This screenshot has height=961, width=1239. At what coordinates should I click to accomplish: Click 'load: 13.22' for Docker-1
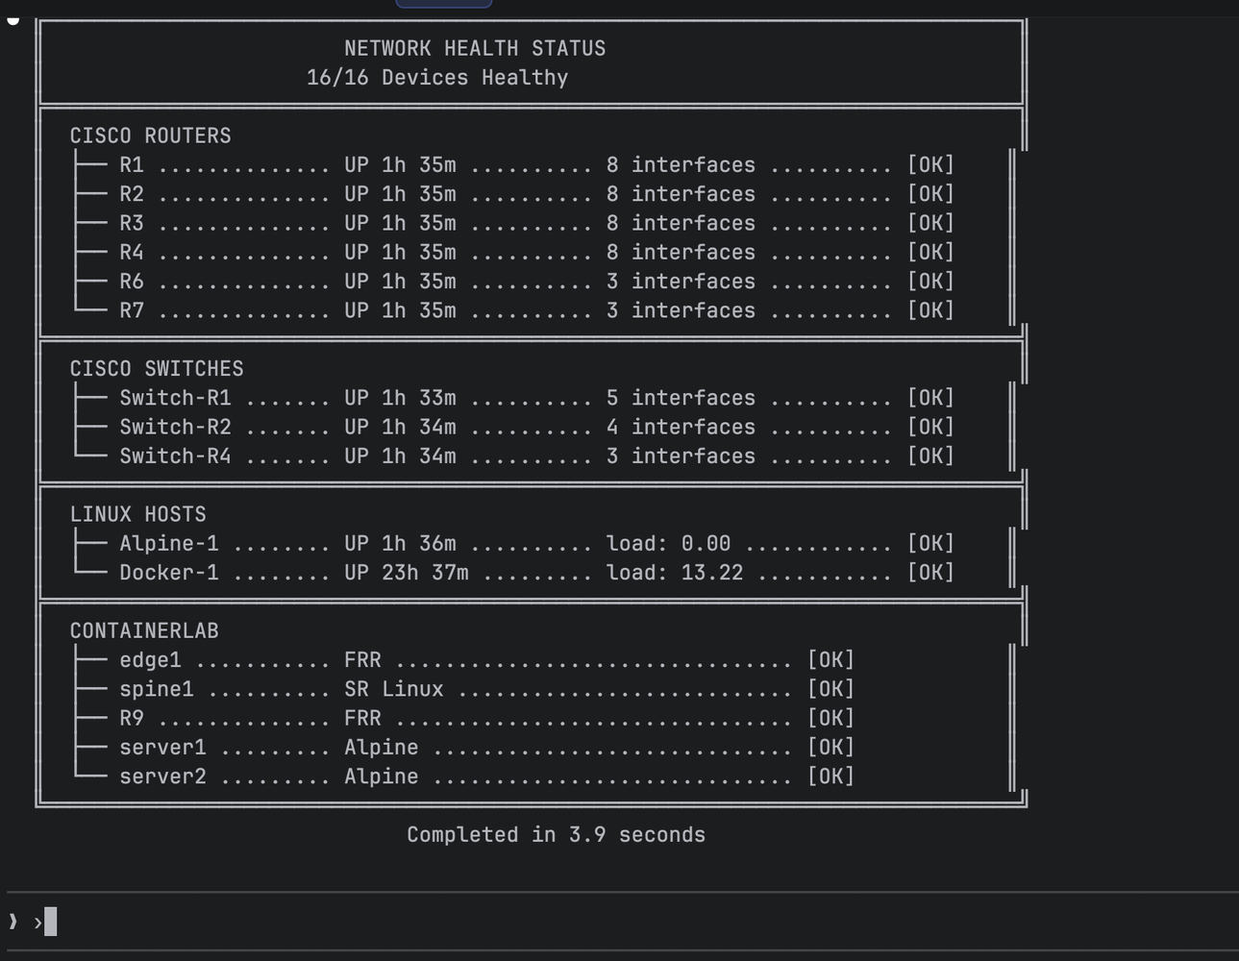675,573
